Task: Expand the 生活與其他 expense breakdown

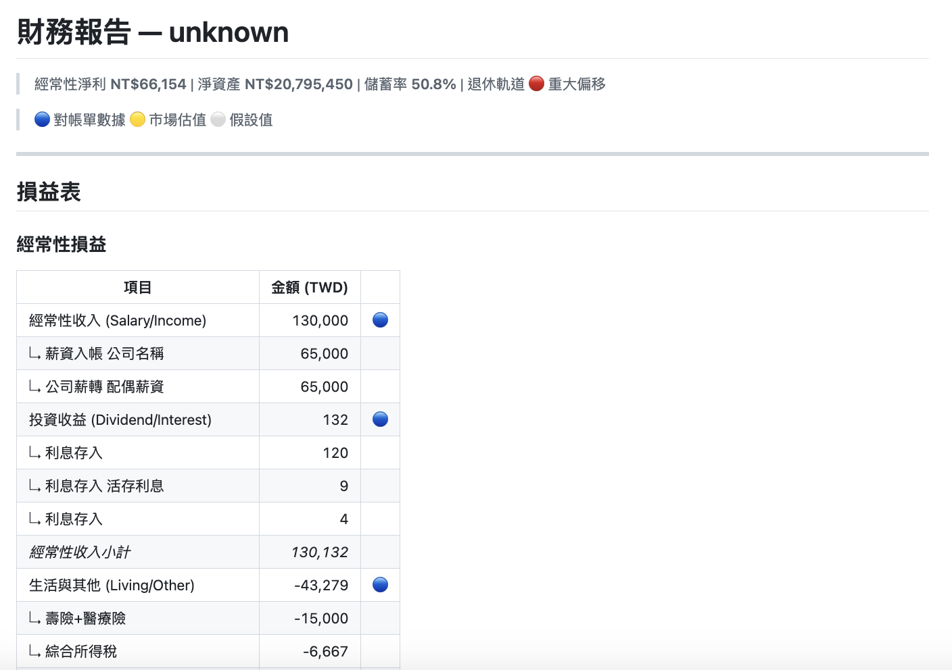Action: point(111,585)
